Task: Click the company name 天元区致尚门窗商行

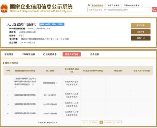Action: click(22, 24)
